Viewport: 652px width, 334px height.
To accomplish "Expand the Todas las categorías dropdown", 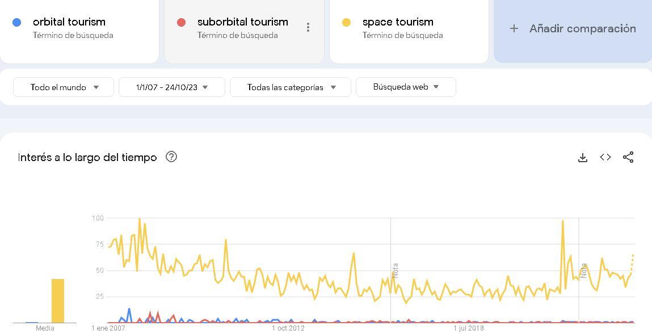I will (x=290, y=87).
